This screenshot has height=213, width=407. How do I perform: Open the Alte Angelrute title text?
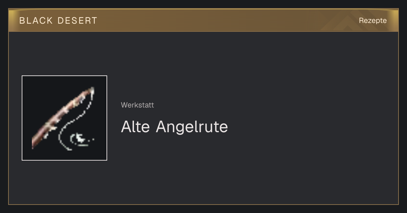pyautogui.click(x=174, y=127)
